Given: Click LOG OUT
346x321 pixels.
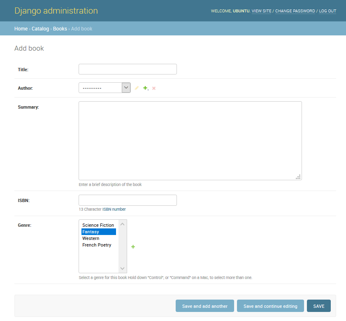Looking at the screenshot, I should (327, 11).
